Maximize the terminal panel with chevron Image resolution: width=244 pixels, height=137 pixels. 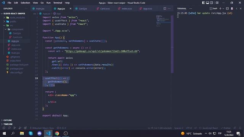[237, 8]
